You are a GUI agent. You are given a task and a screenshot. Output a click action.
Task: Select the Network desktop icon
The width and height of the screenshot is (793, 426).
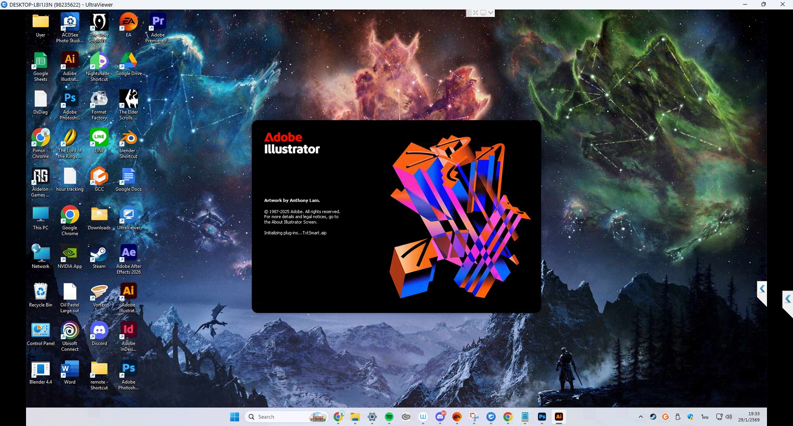click(40, 257)
